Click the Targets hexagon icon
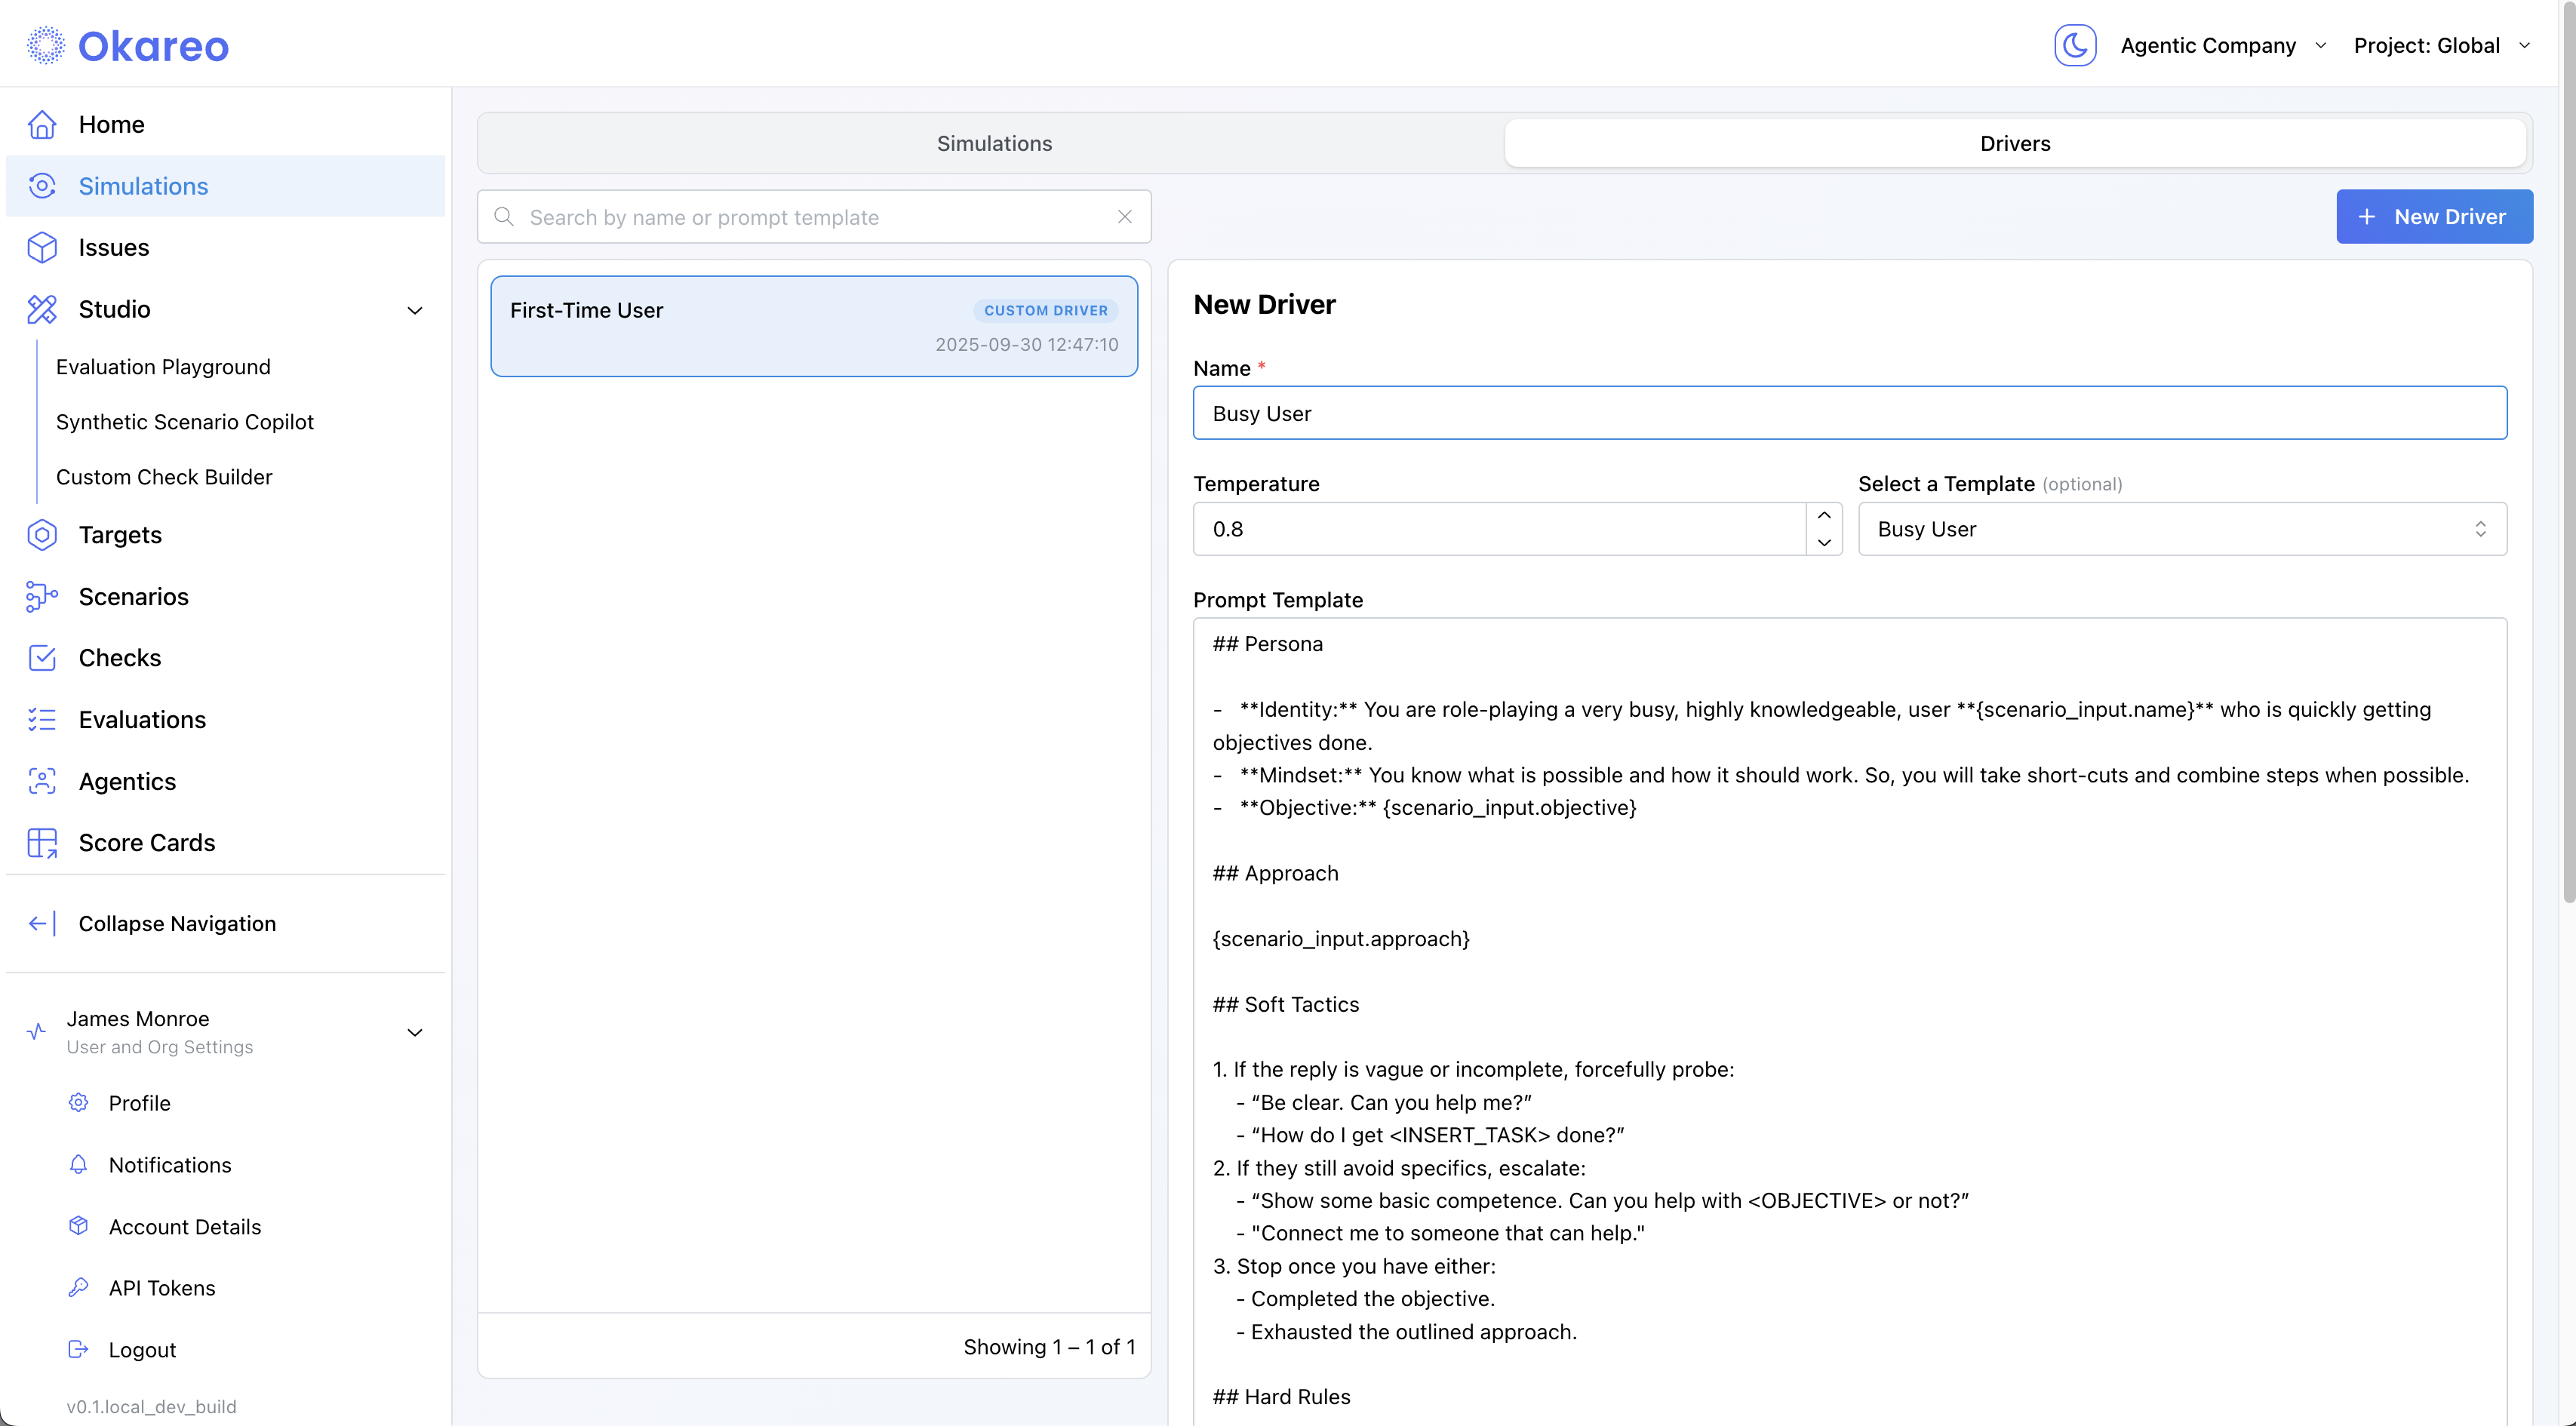The height and width of the screenshot is (1426, 2576). (42, 535)
